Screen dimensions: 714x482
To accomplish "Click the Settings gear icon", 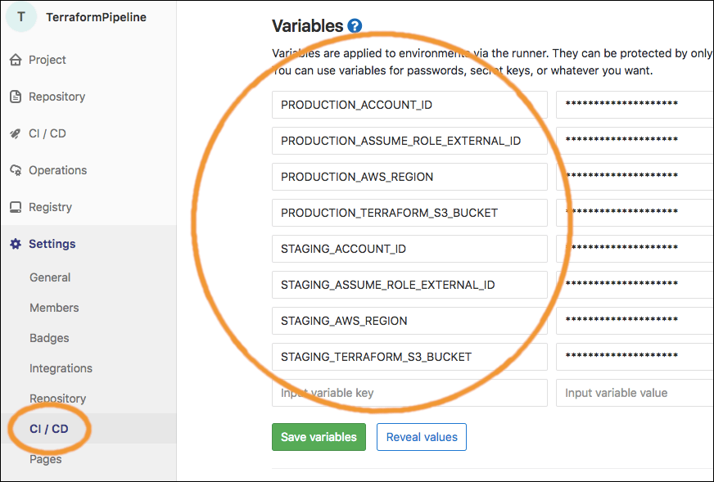I will [x=14, y=243].
